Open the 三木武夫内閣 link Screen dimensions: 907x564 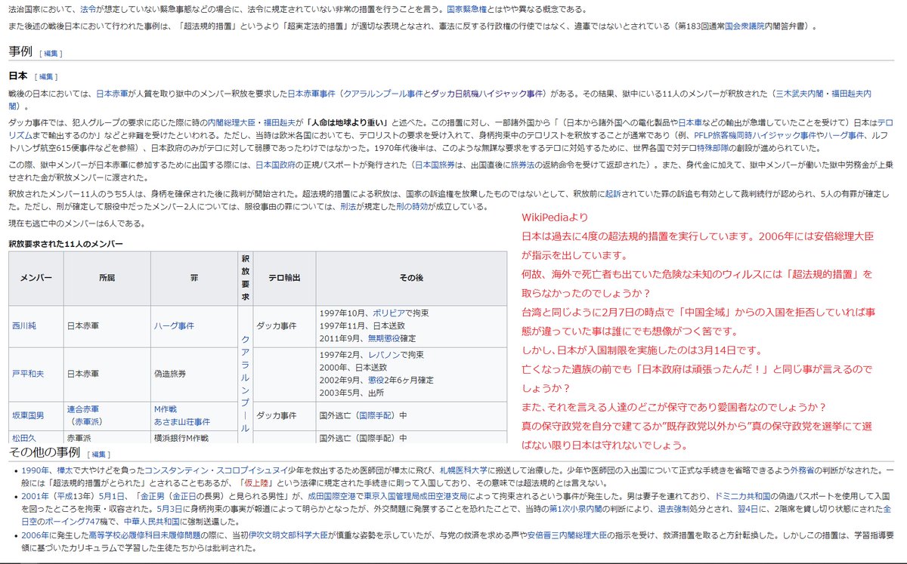pyautogui.click(x=801, y=94)
